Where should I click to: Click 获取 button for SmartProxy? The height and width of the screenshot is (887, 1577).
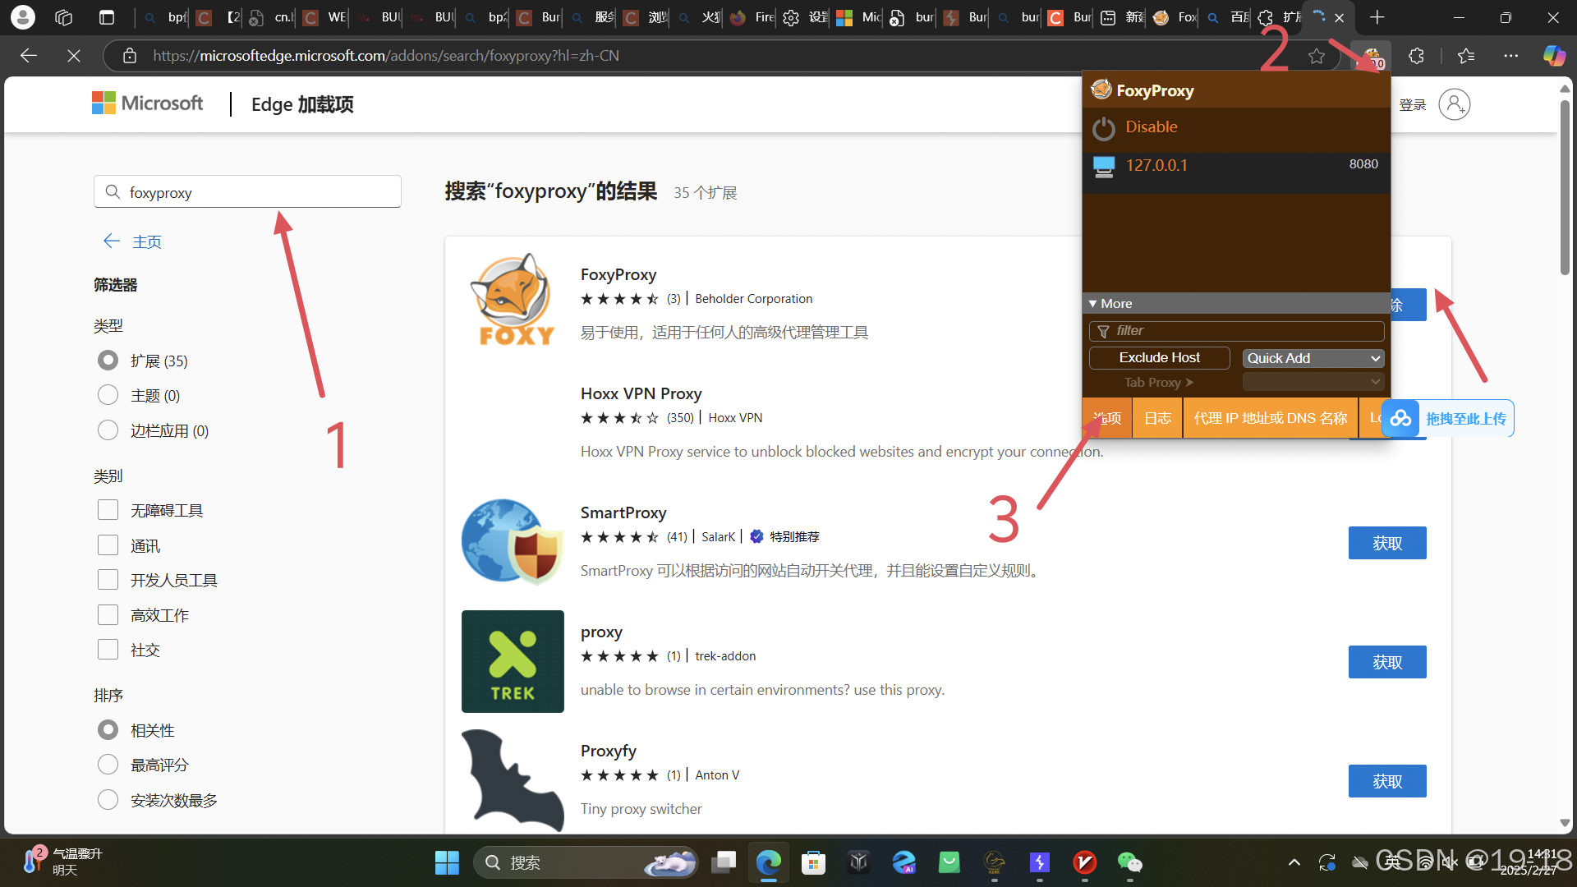[1386, 543]
